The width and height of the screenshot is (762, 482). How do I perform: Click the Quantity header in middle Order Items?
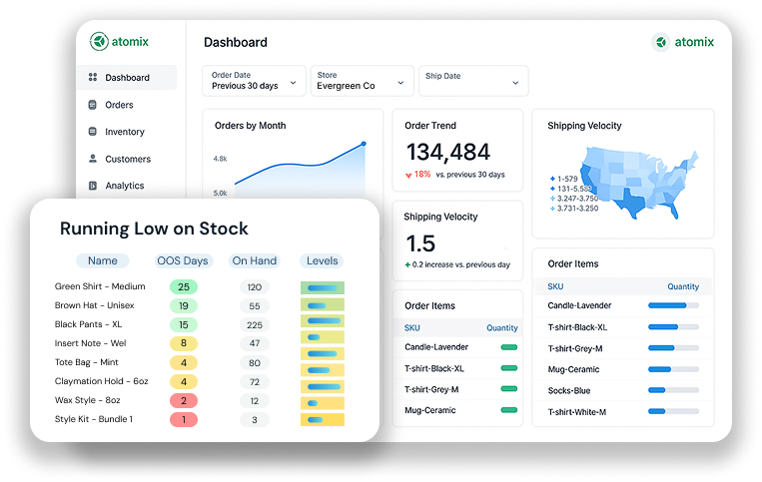(502, 328)
